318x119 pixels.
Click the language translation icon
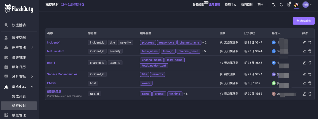pyautogui.click(x=274, y=5)
